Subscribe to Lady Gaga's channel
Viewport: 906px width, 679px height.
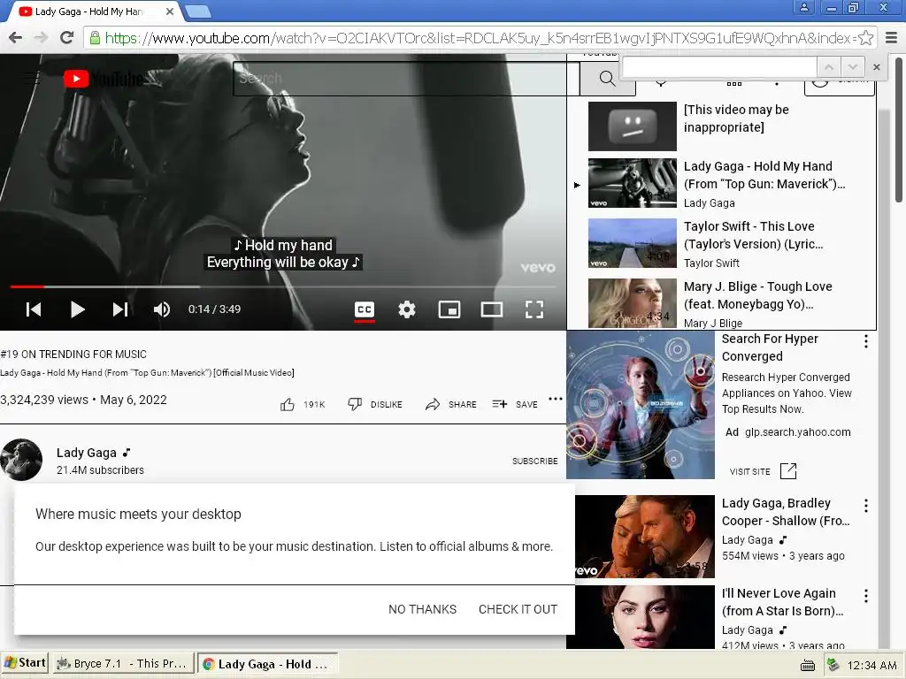[x=535, y=461]
